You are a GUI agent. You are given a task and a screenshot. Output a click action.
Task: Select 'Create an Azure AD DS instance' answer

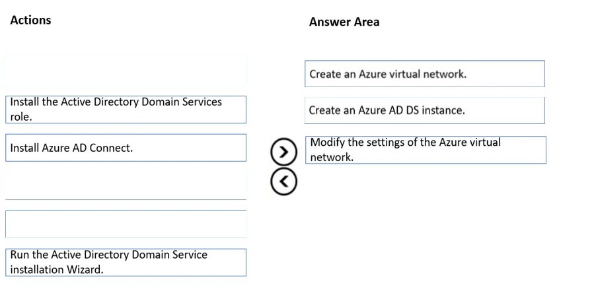tap(425, 110)
